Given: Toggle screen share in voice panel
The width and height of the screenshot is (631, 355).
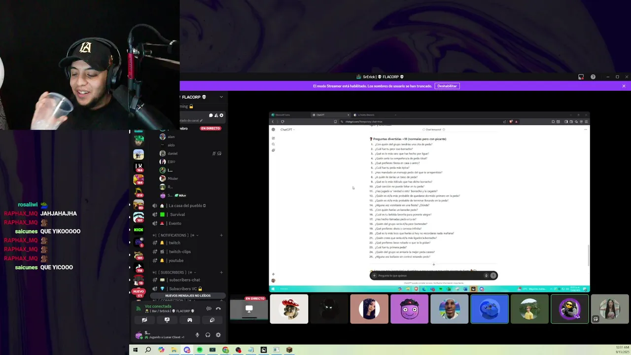Looking at the screenshot, I should tap(167, 320).
